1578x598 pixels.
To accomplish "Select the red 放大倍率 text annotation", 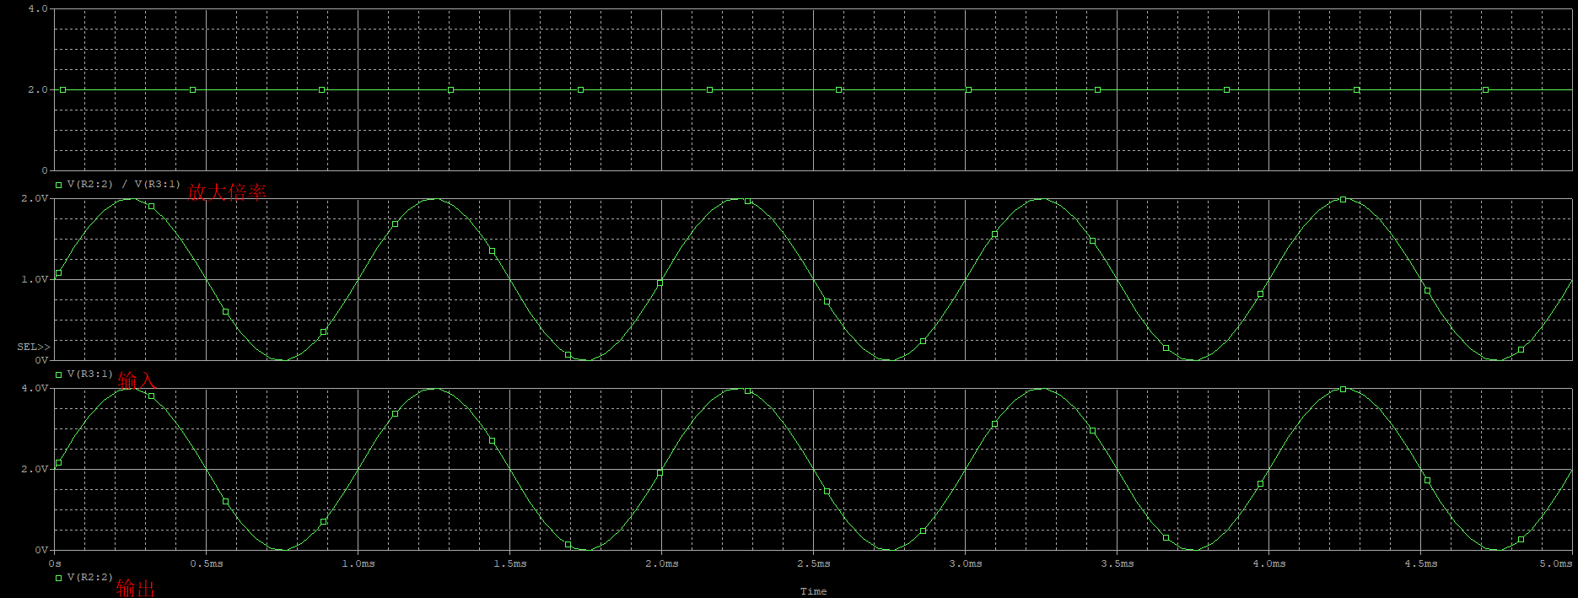I will pyautogui.click(x=227, y=191).
